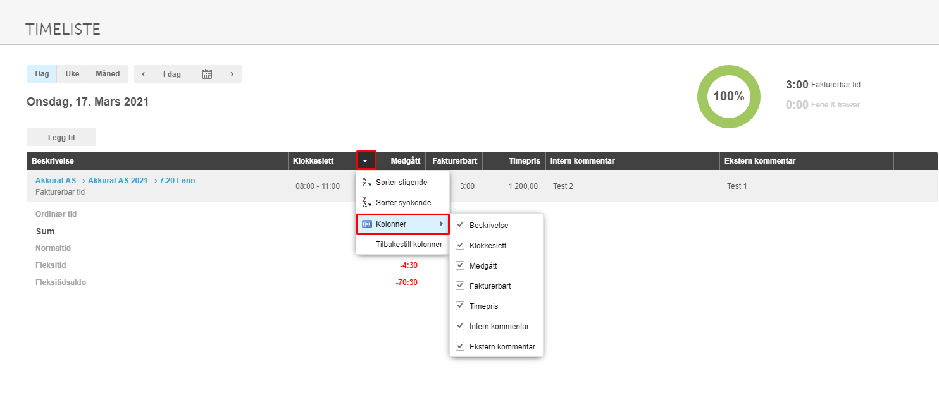Click the Intern kommentar column header
The width and height of the screenshot is (939, 393).
[x=632, y=160]
